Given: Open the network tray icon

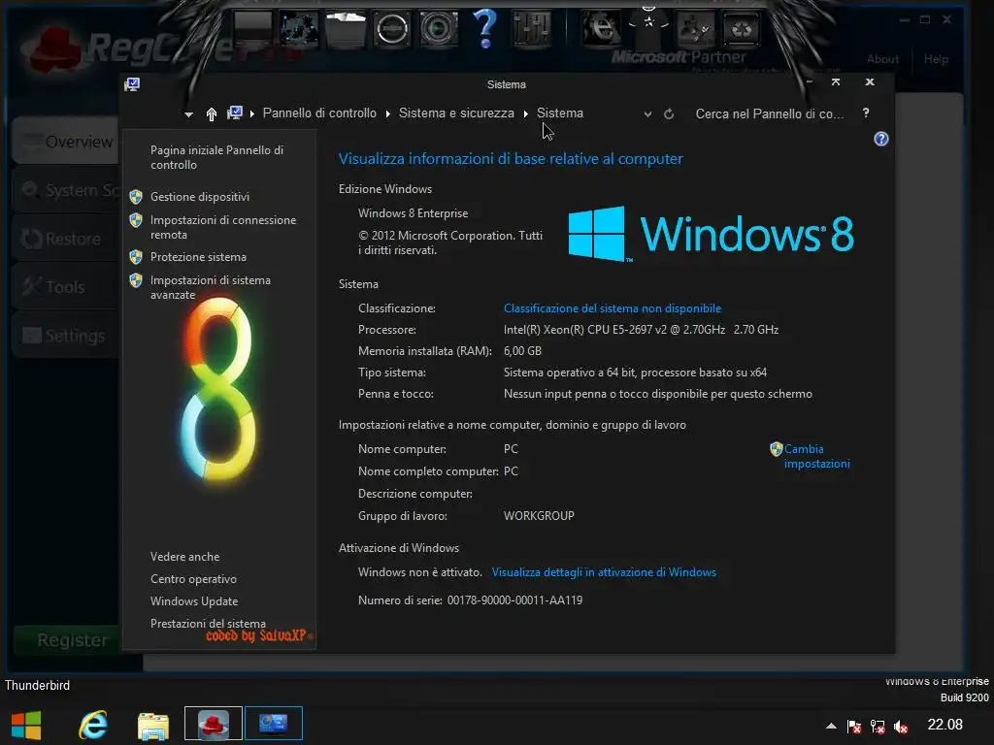Looking at the screenshot, I should click(878, 727).
